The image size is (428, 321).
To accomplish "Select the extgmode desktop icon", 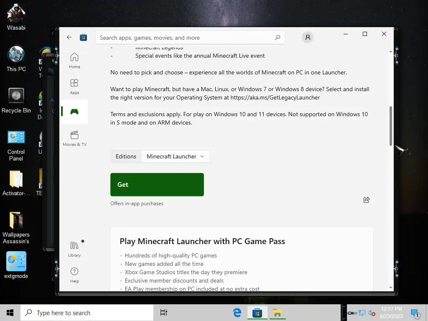I will pos(16,265).
